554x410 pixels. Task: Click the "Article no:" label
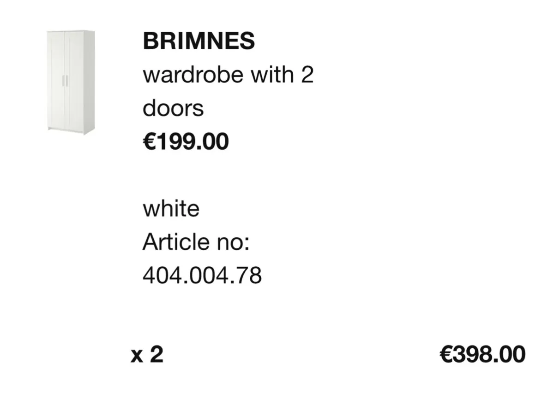point(196,242)
